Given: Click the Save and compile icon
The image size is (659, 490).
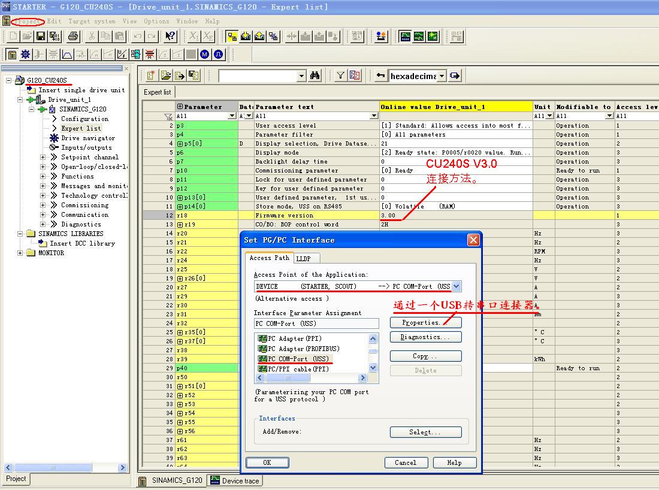Looking at the screenshot, I should 55,36.
